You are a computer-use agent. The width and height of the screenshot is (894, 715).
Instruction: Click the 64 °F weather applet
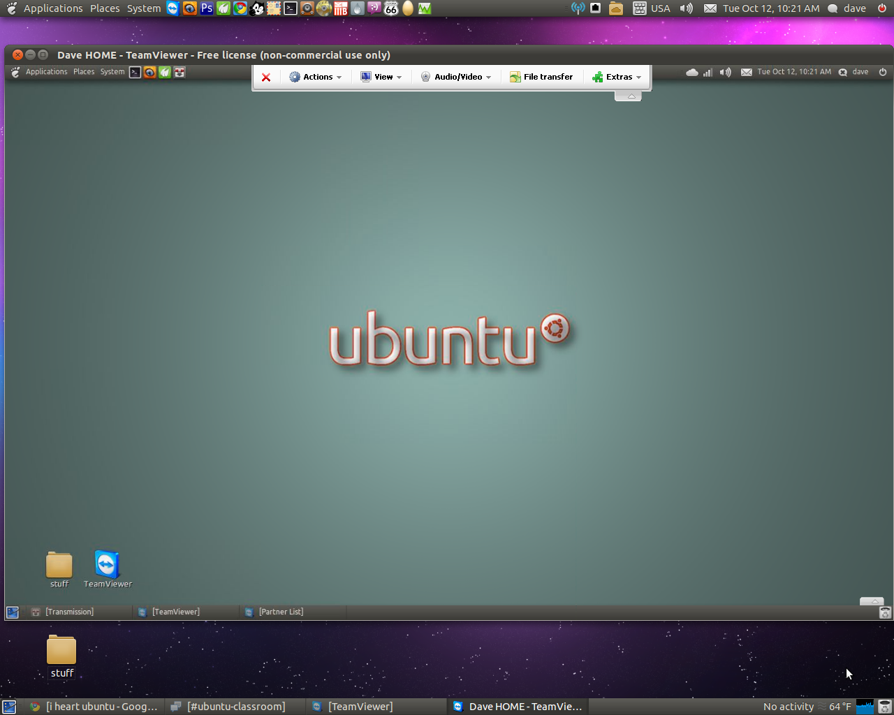pyautogui.click(x=834, y=707)
